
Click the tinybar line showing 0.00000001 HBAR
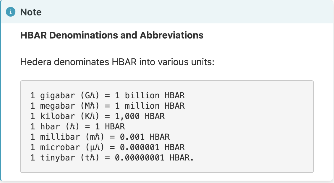tap(112, 158)
